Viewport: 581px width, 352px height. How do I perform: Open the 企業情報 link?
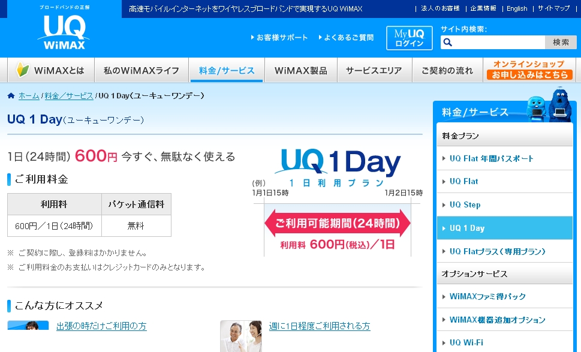483,8
